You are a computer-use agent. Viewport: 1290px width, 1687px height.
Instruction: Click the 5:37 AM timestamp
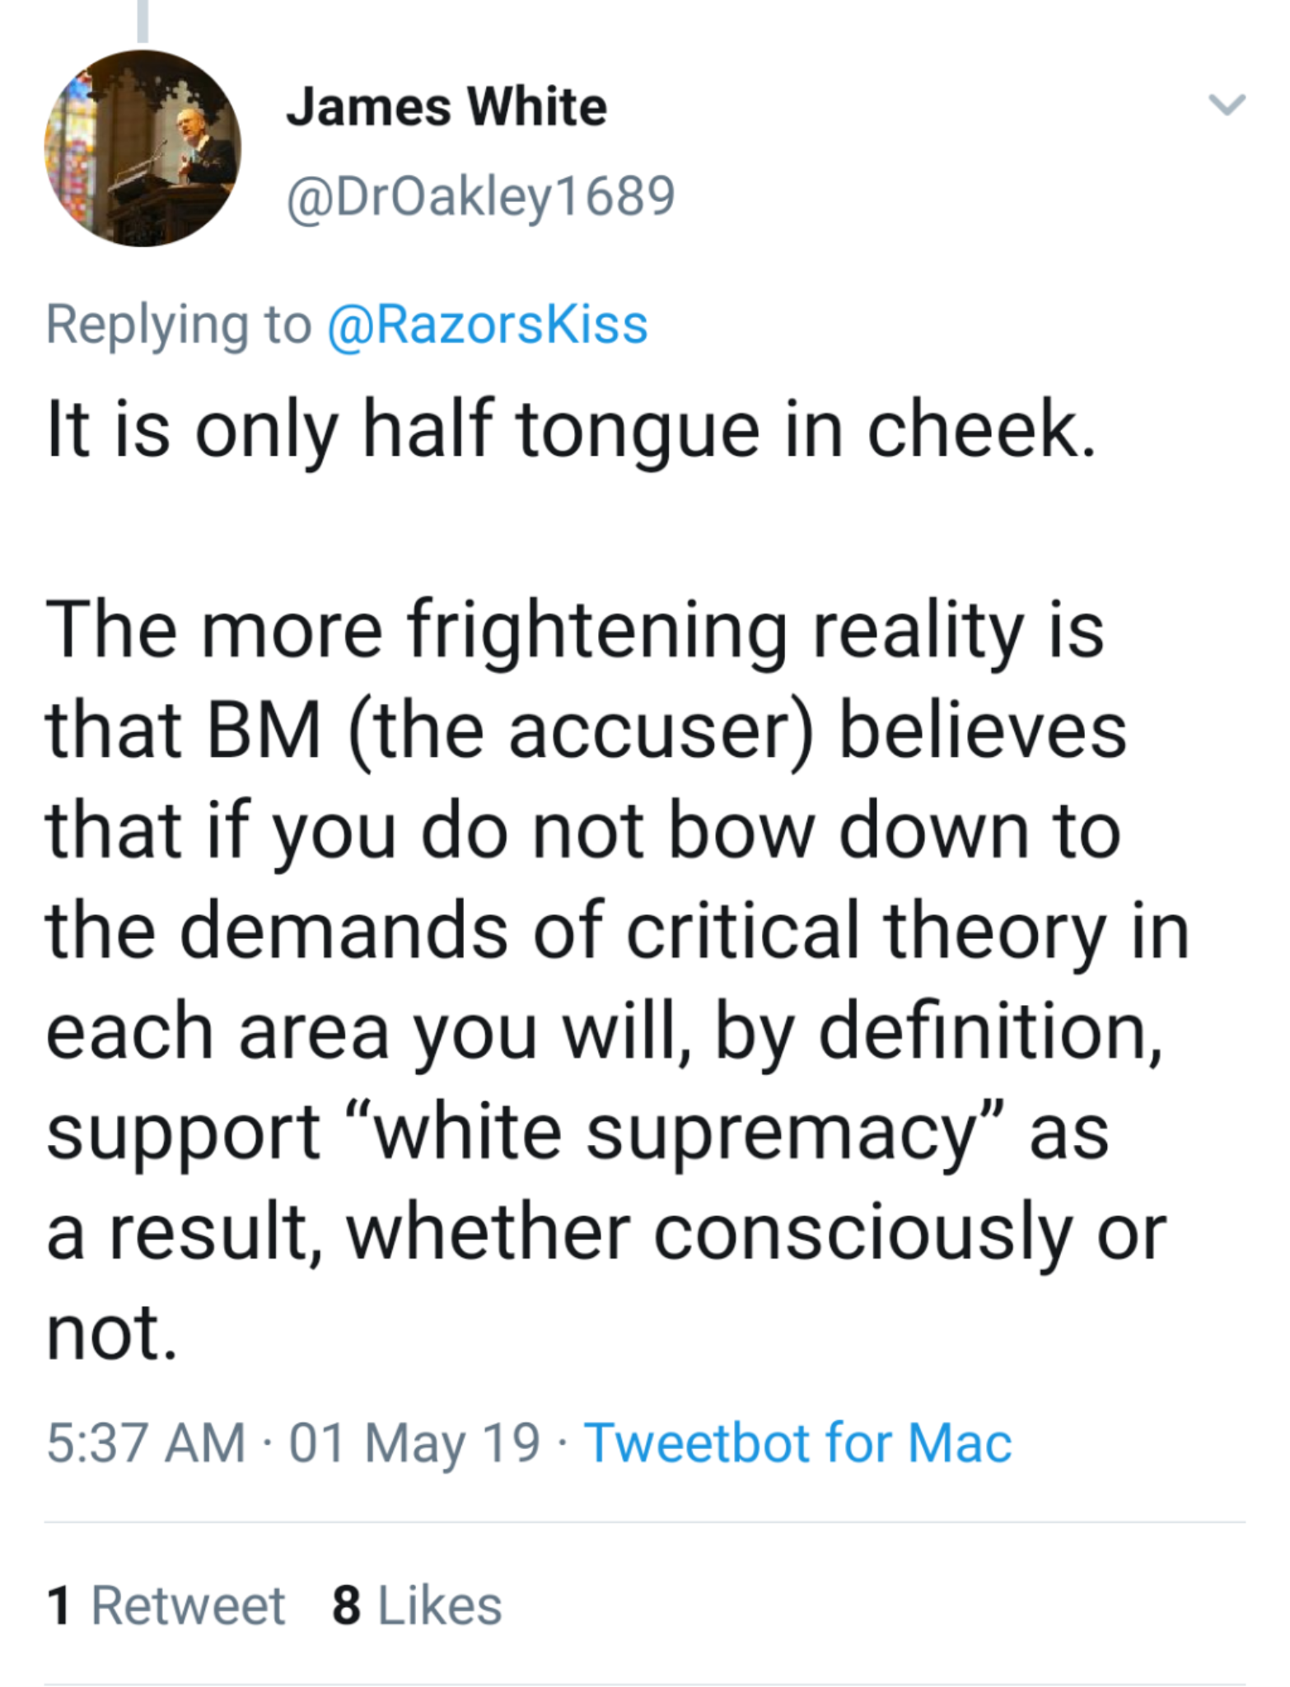tap(146, 1443)
